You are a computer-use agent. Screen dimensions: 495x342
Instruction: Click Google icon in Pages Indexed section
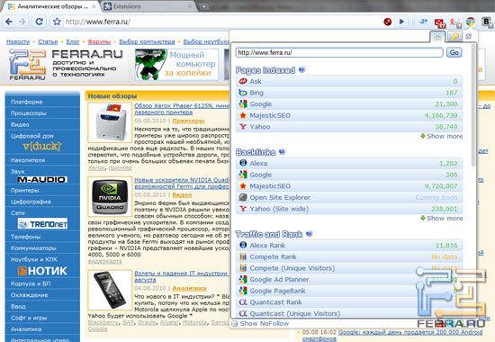[242, 103]
